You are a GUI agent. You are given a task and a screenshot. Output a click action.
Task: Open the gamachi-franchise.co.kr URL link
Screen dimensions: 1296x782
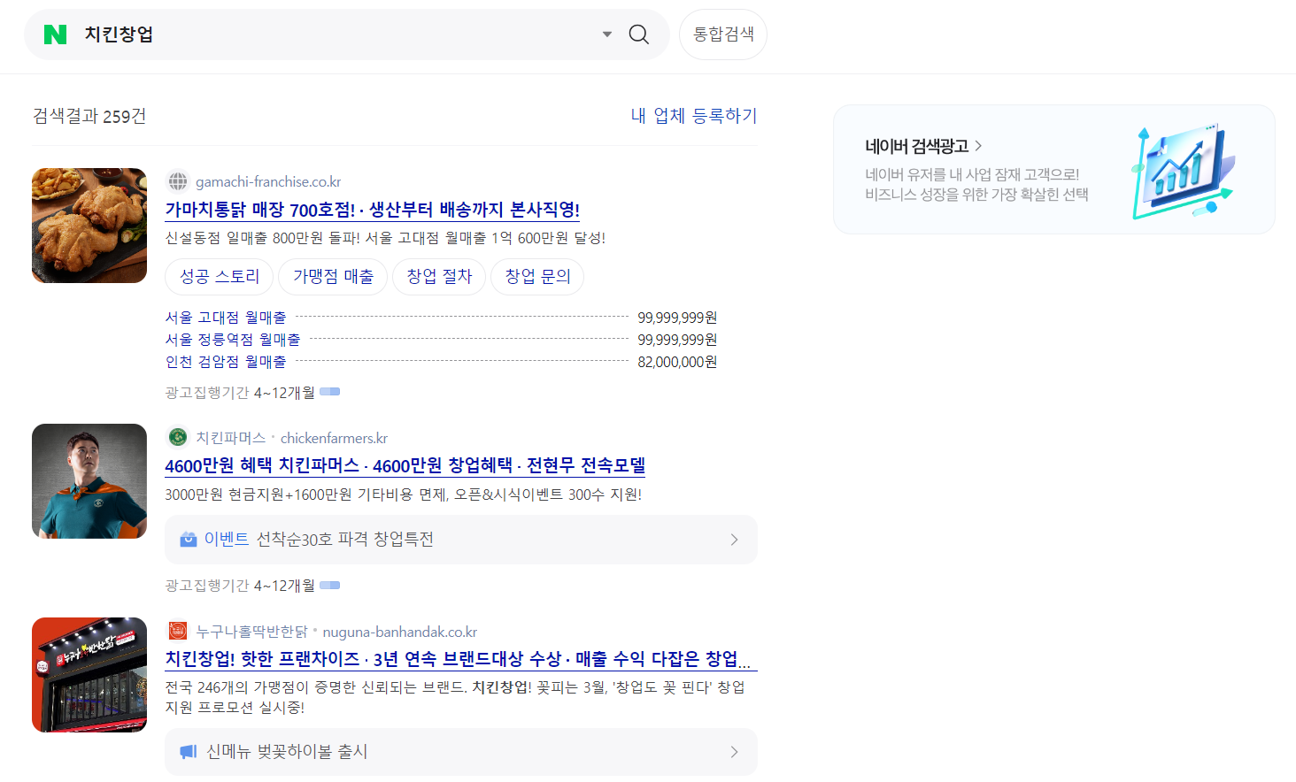268,181
